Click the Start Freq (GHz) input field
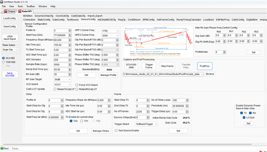The image size is (267, 152). [x=61, y=35]
